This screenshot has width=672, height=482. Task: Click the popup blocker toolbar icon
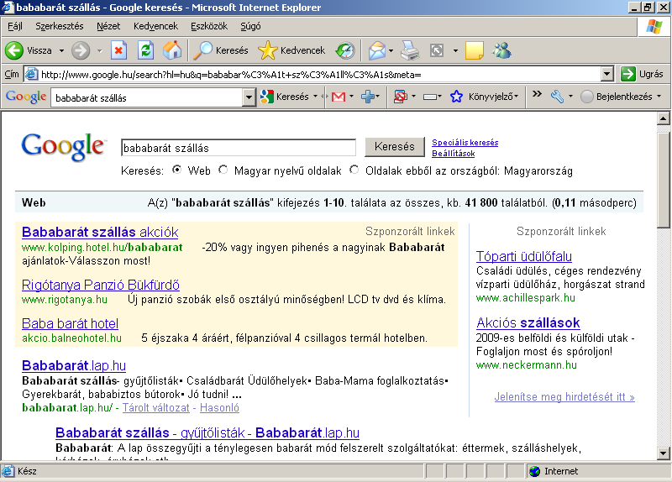point(401,97)
